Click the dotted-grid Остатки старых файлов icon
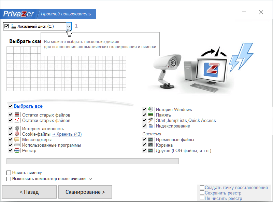Image resolution: width=273 pixels, height=202 pixels. click(17, 120)
